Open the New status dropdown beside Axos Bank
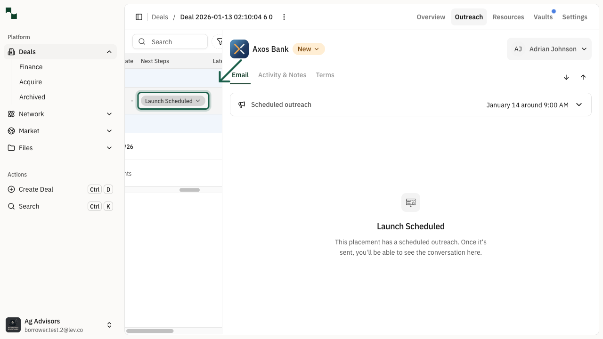 [309, 49]
